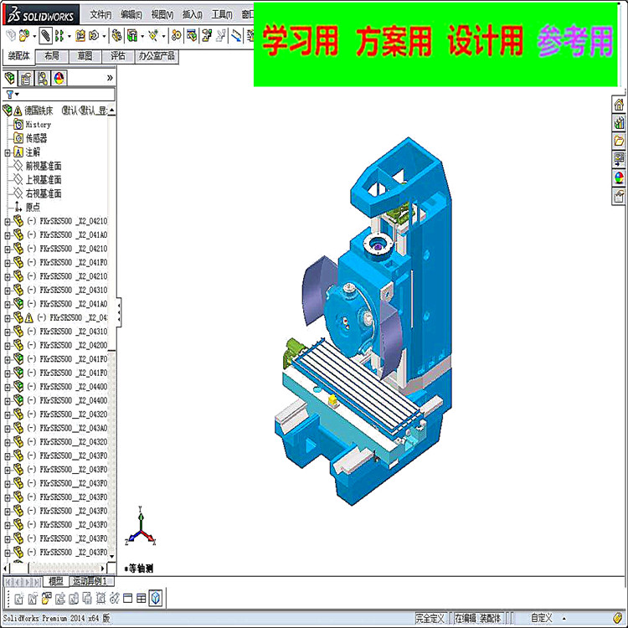Click the Reference Geometry icon
The image size is (628, 628).
coord(153,36)
